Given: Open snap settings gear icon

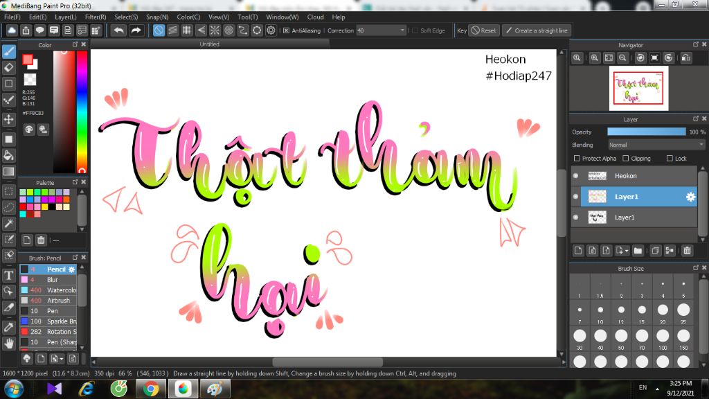Looking at the screenshot, I should [x=271, y=30].
